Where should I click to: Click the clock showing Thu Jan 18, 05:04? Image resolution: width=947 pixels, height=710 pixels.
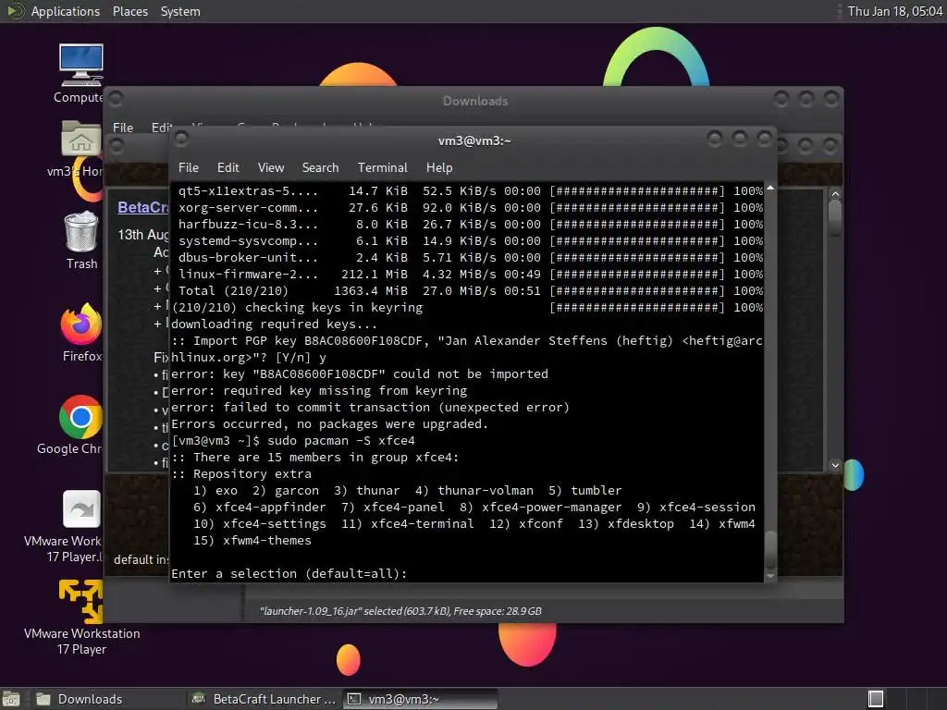894,11
